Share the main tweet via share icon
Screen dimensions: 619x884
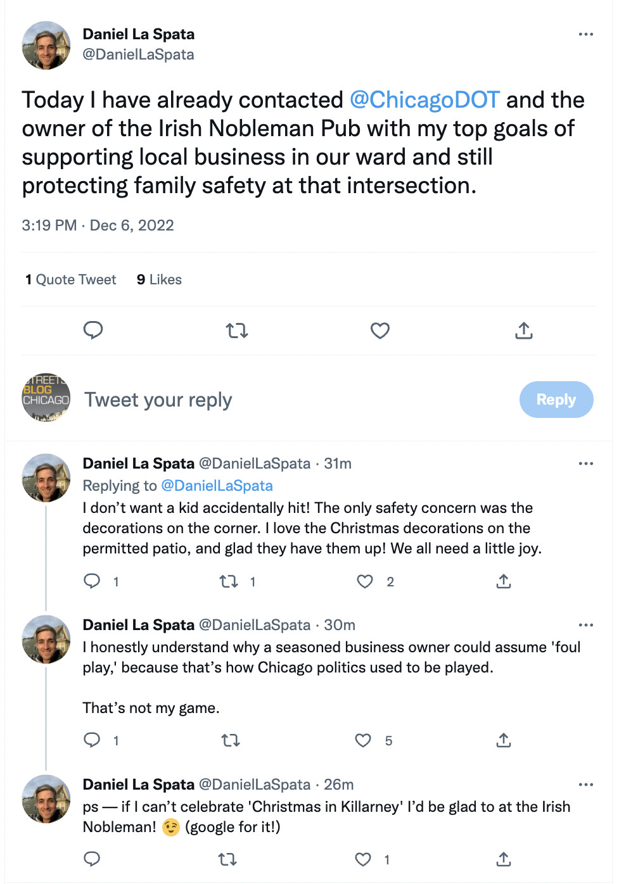coord(524,330)
